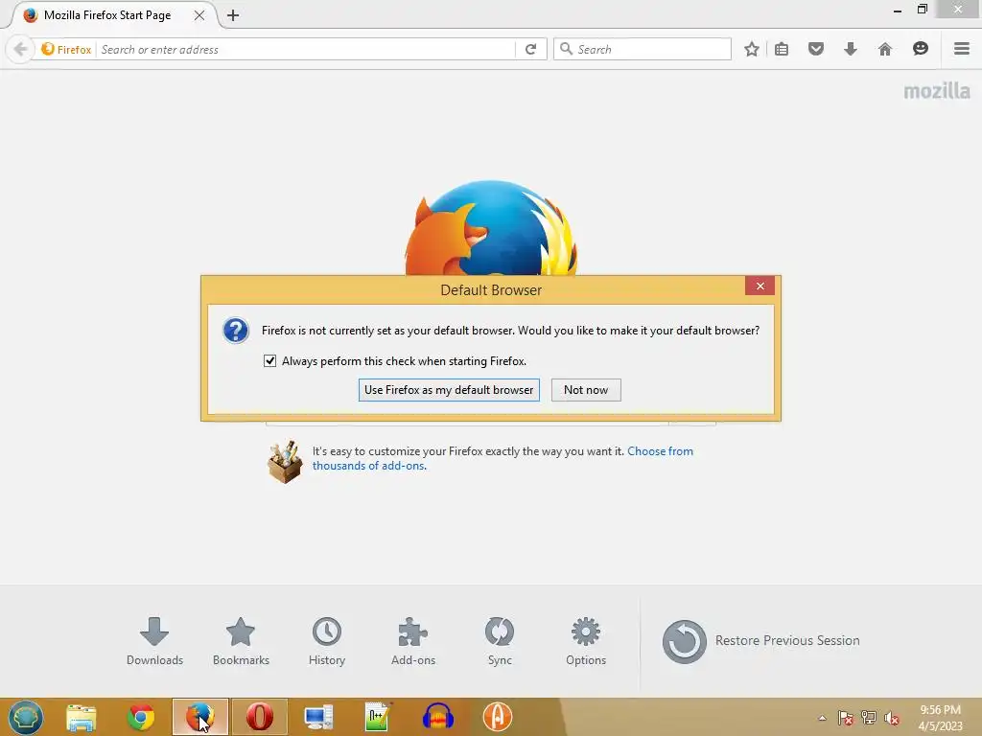Click the computer monitor taskbar icon
Screen dimensions: 982x736
[318, 717]
